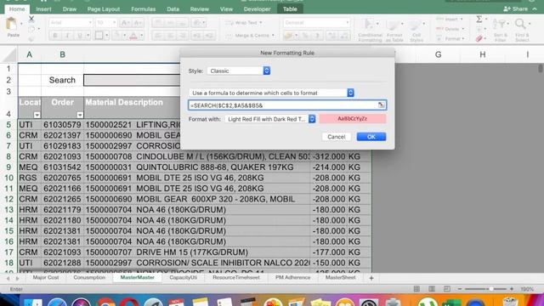Switch to Page Break Preview in status bar
Viewport: 544px width, 306px height.
447,289
